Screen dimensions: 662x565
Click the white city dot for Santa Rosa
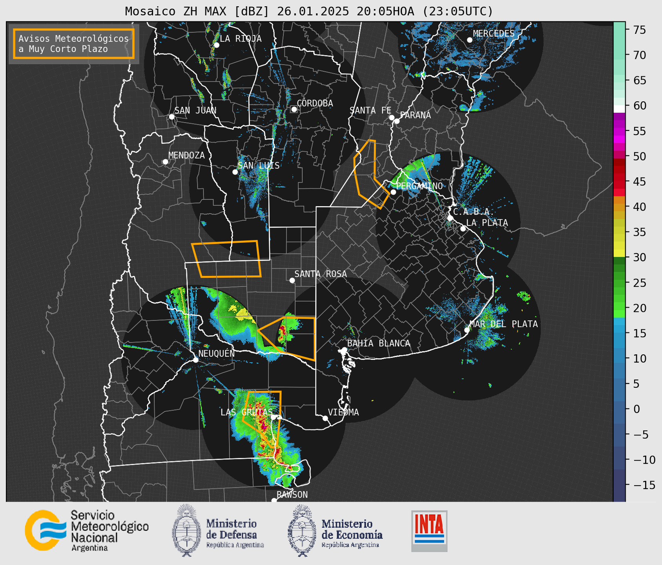[292, 280]
